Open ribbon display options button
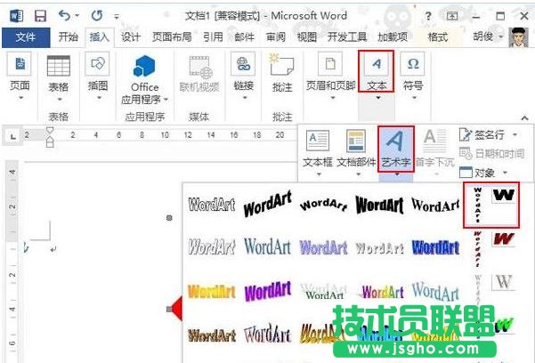This screenshot has height=363, width=535. pos(452,16)
